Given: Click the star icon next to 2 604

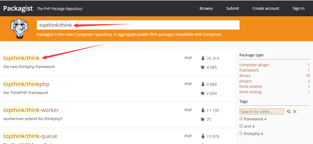Looking at the screenshot, I should [203, 93].
